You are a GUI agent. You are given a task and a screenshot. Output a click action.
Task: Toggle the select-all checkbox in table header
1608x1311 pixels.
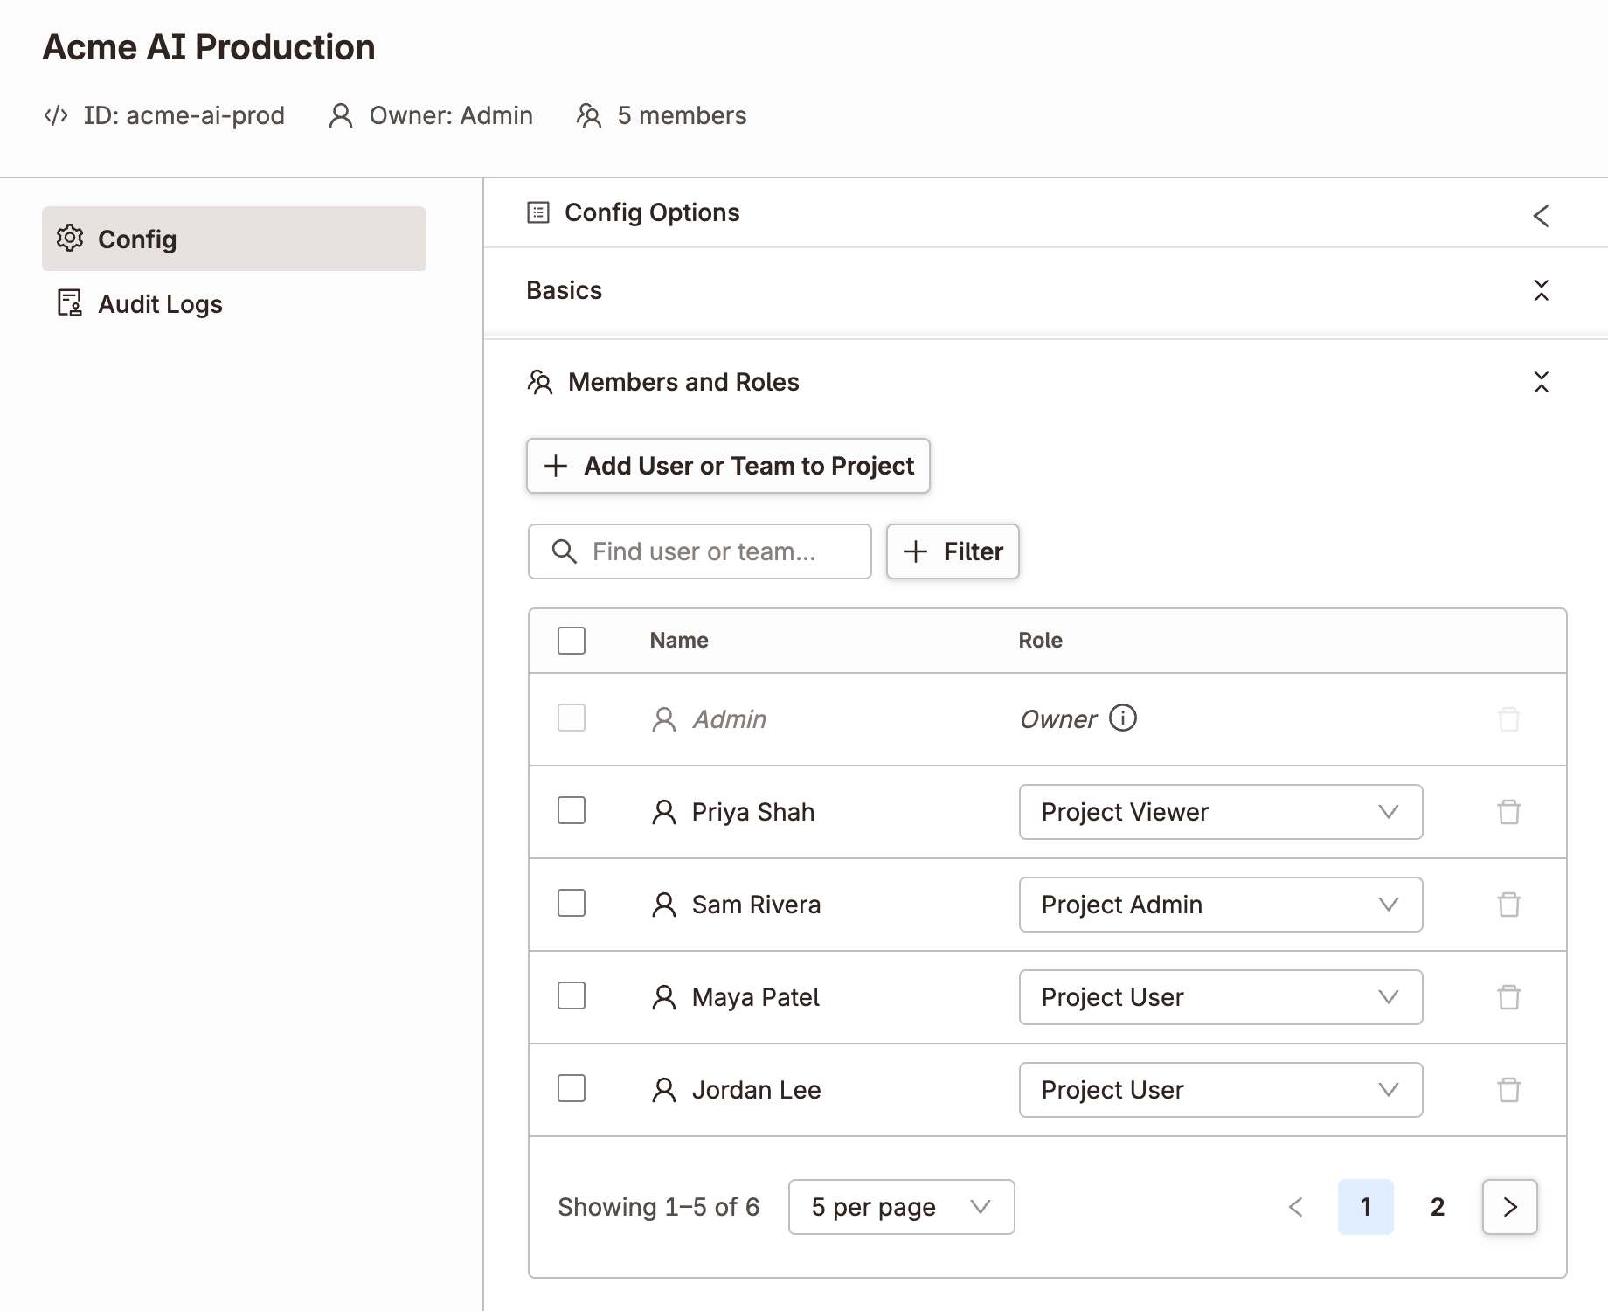[x=572, y=641]
